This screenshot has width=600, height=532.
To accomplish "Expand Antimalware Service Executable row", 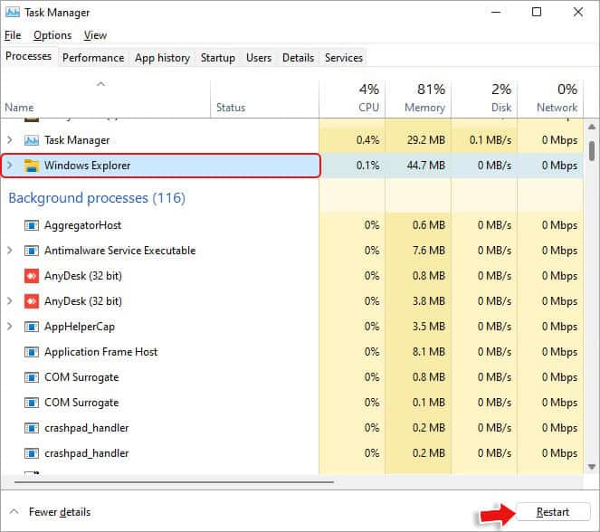I will coord(10,251).
